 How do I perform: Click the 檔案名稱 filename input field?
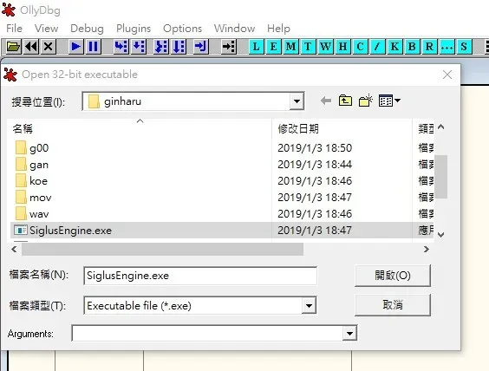coord(200,276)
